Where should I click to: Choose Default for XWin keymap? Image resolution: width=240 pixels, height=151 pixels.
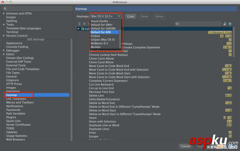pos(105,25)
